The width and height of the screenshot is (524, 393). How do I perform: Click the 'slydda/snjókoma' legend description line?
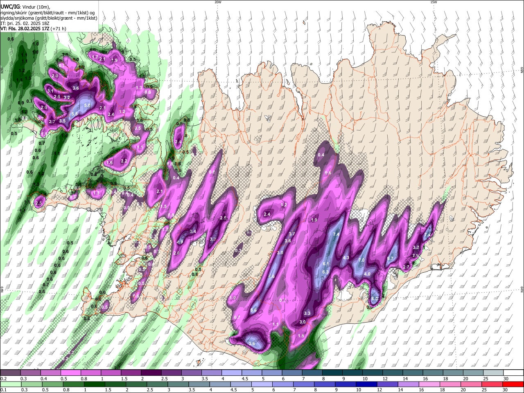(49, 18)
